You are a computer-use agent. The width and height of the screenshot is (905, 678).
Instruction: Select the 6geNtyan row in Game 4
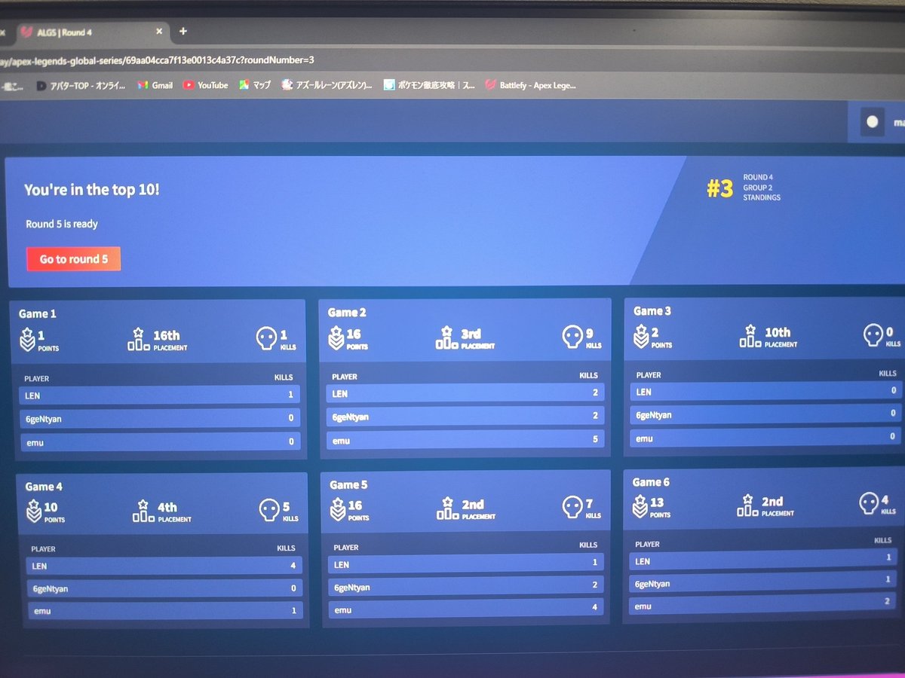click(x=164, y=588)
